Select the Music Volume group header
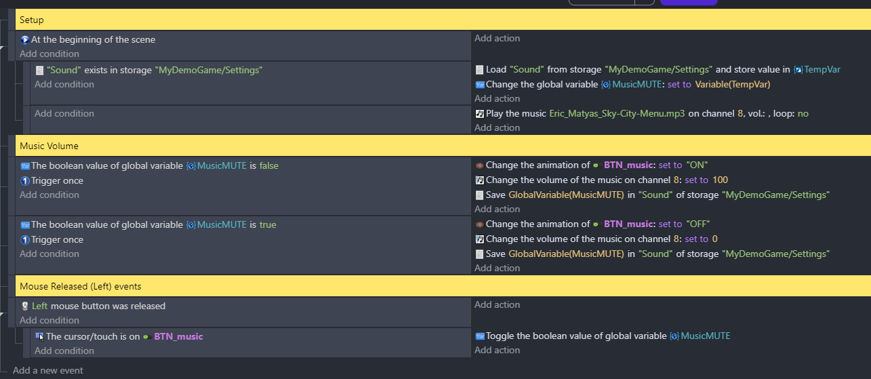The width and height of the screenshot is (871, 379). click(443, 146)
